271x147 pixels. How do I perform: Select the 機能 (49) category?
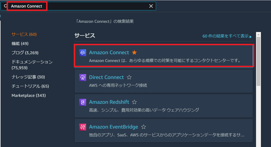(x=20, y=44)
